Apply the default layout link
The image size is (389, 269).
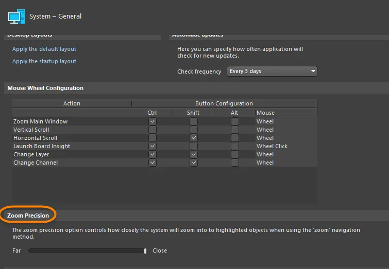(x=44, y=49)
